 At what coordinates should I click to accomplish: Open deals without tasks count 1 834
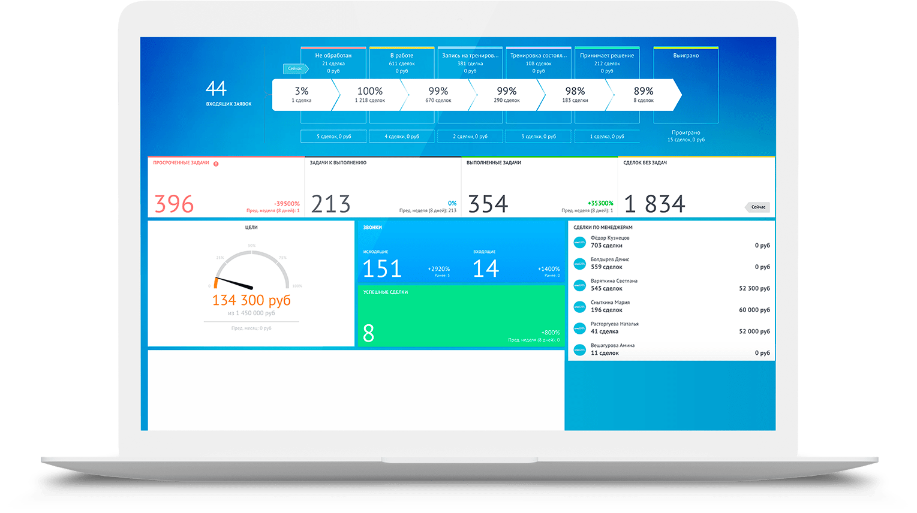point(654,204)
